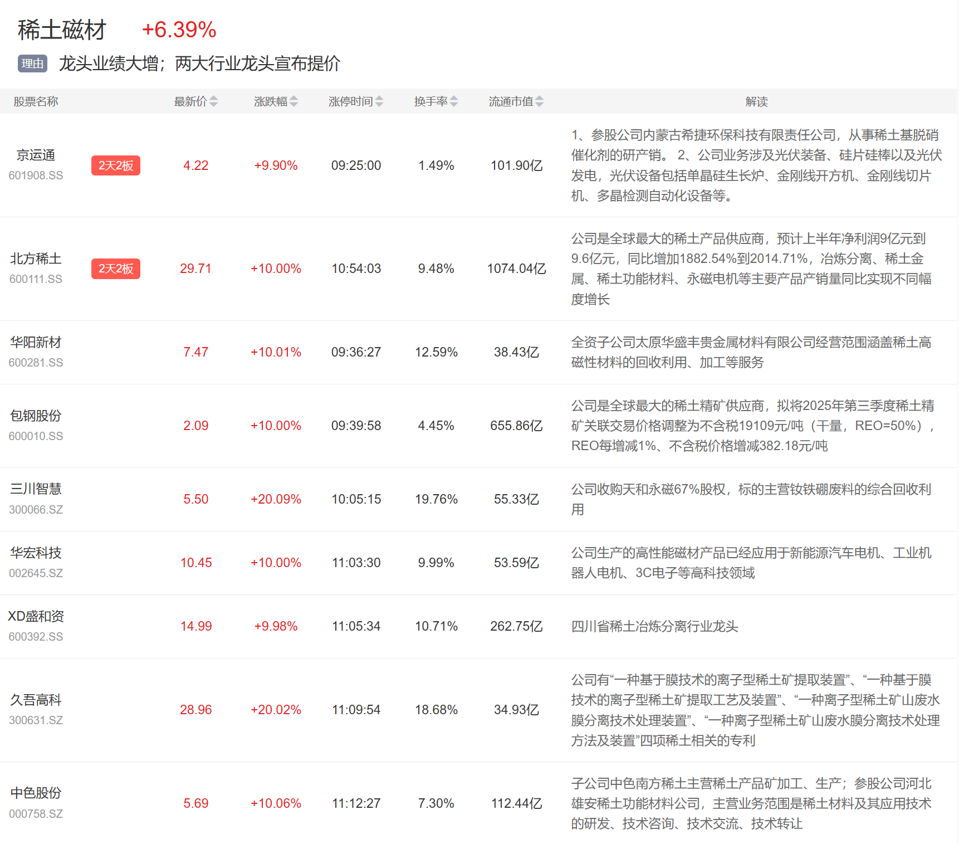Click limit-up time 09:39:58

pos(356,426)
